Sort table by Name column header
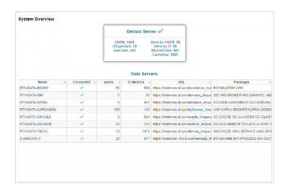290x184 pixels. pos(42,82)
